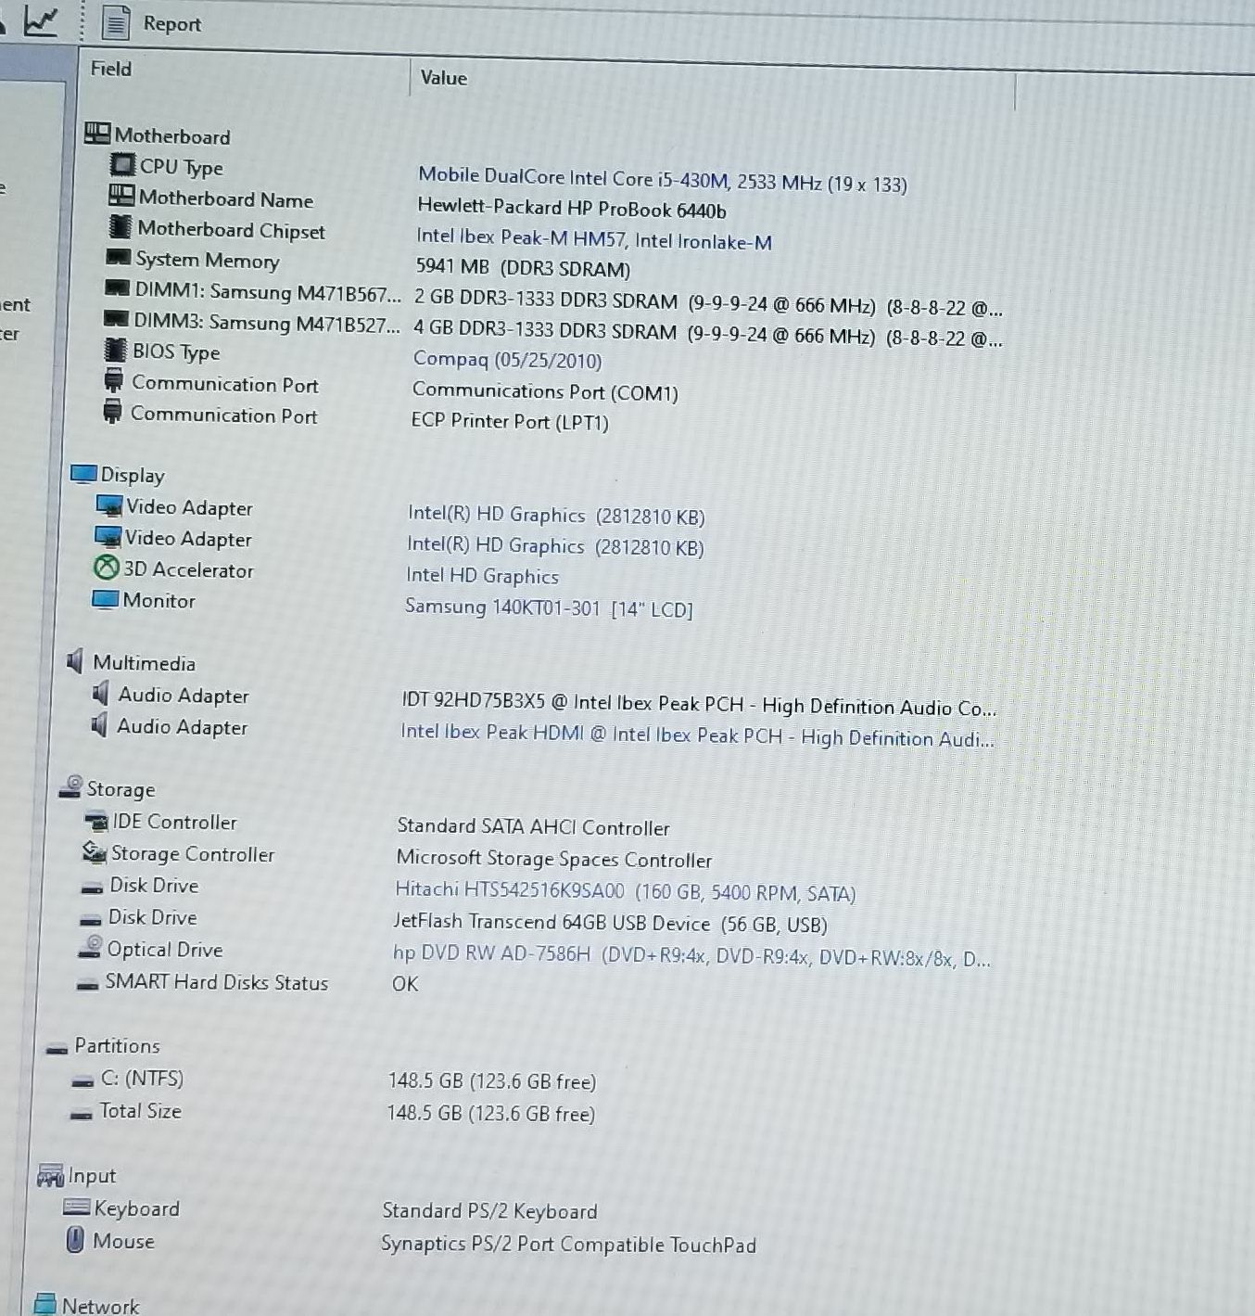Open the Intel Ibex Peak HDMI audio link
Viewport: 1255px width, 1316px height.
coord(696,735)
